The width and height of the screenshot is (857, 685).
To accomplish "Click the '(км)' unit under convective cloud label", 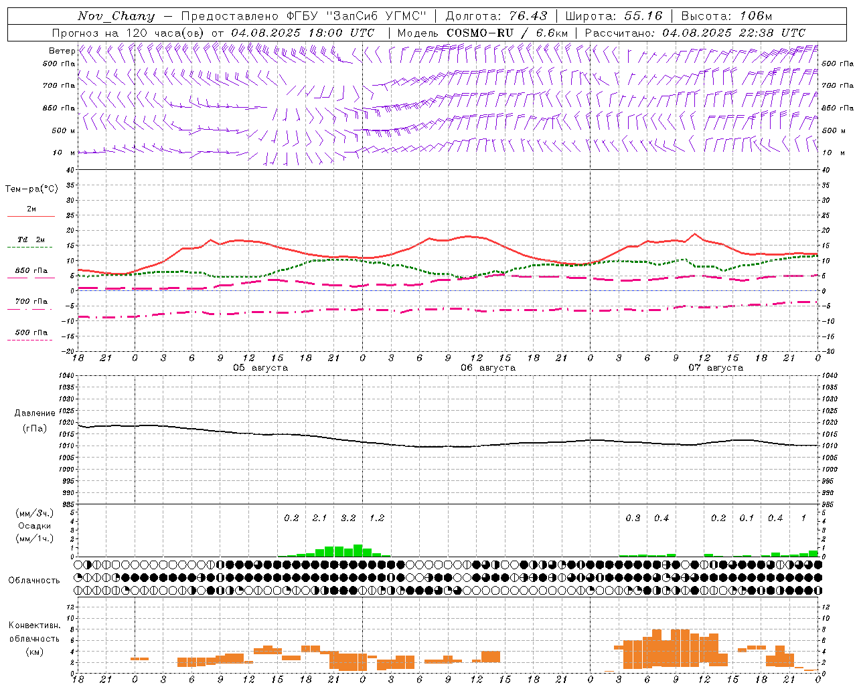I will tap(34, 652).
